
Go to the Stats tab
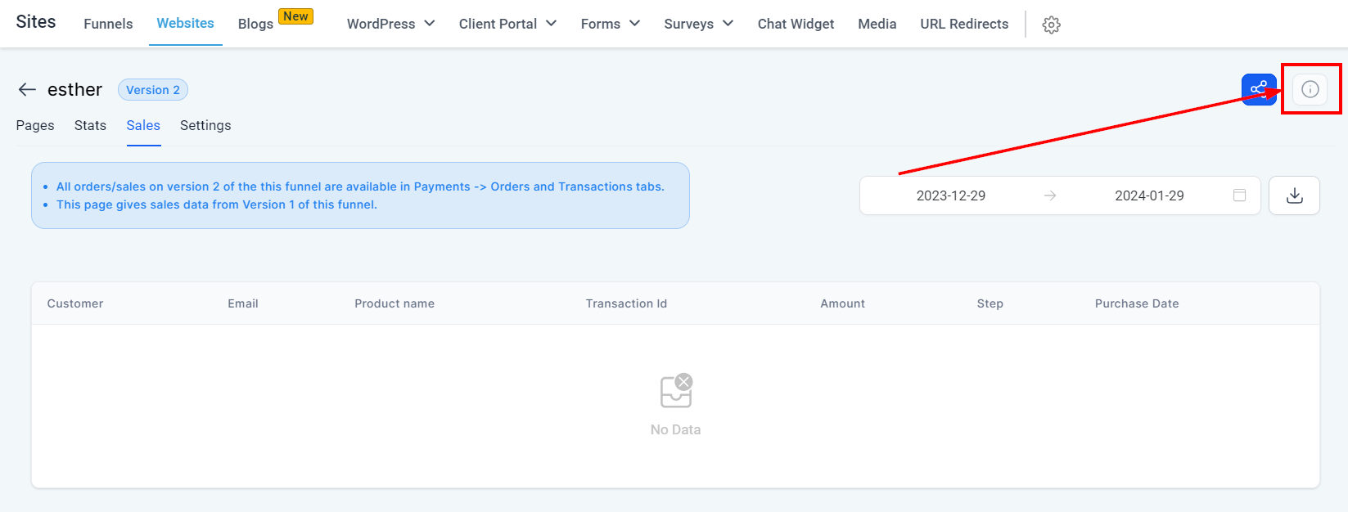pos(90,125)
